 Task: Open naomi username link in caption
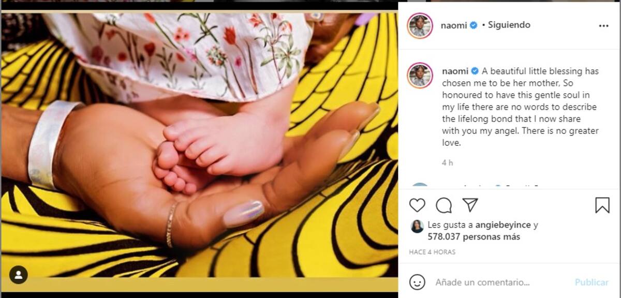pos(454,71)
